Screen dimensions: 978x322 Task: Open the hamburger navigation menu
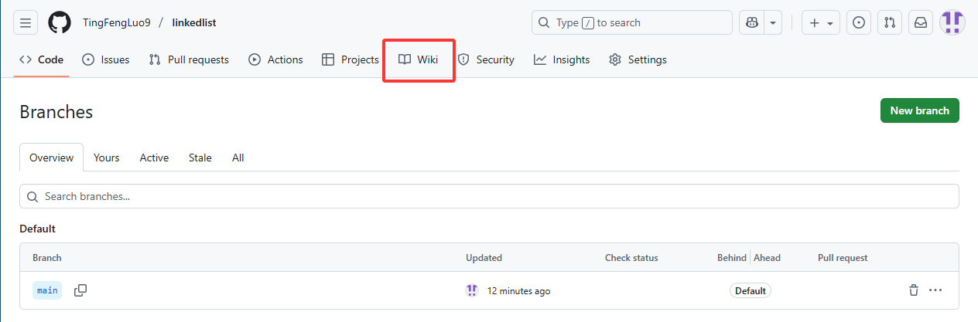tap(25, 22)
